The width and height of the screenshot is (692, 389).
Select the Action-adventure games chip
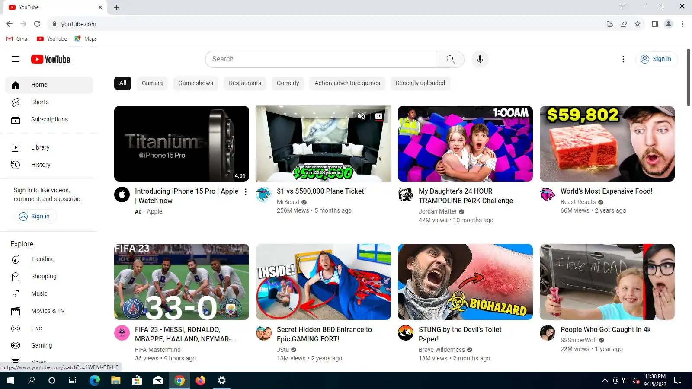click(347, 83)
